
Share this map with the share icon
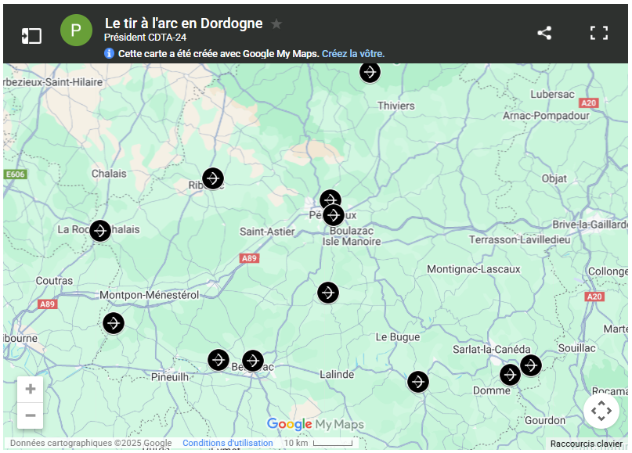coord(544,33)
